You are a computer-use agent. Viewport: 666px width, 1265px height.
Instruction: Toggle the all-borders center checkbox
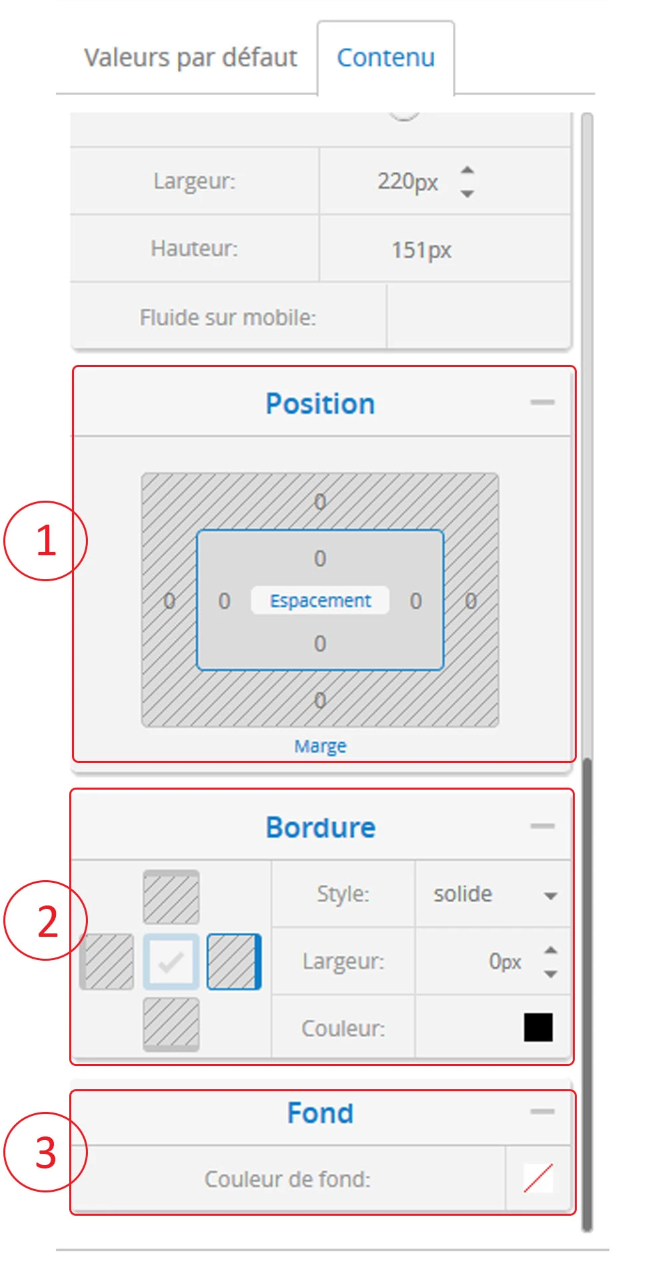[x=171, y=961]
